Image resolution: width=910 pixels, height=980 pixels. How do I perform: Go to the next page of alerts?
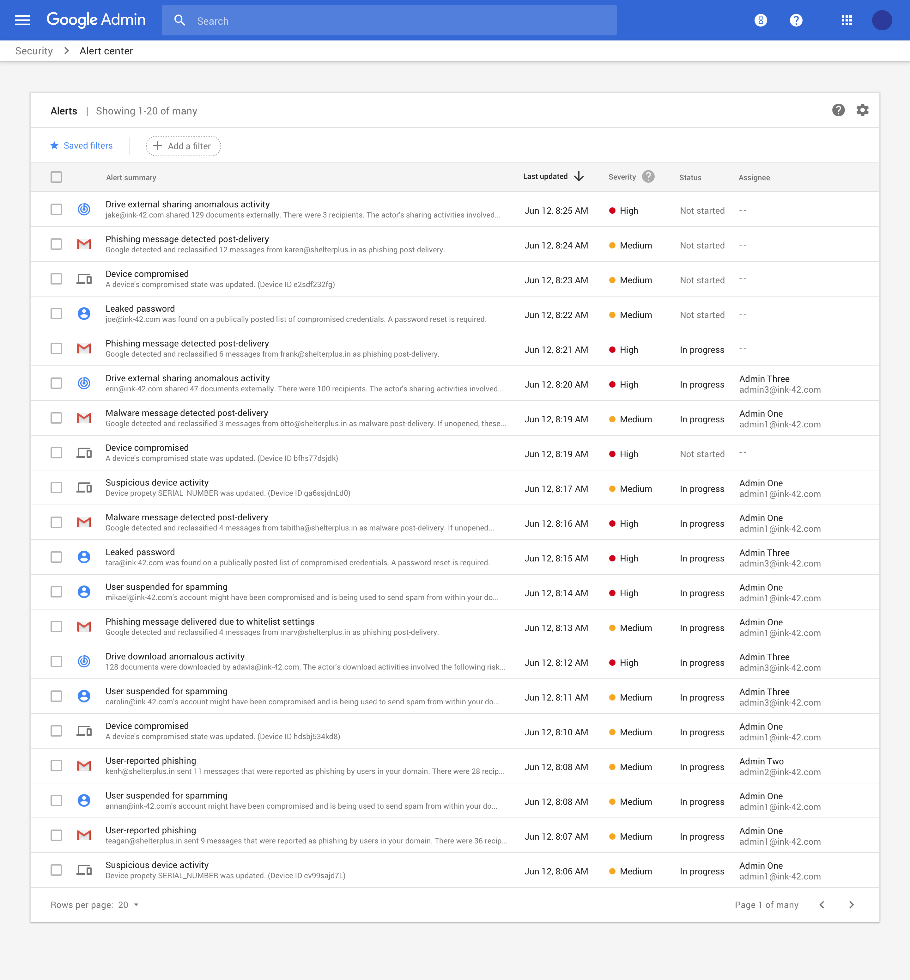pyautogui.click(x=852, y=905)
